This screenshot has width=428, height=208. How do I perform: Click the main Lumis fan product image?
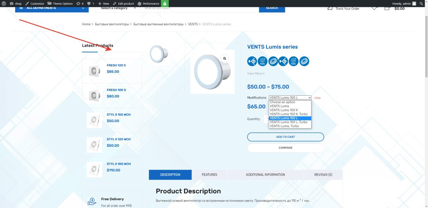pyautogui.click(x=212, y=72)
